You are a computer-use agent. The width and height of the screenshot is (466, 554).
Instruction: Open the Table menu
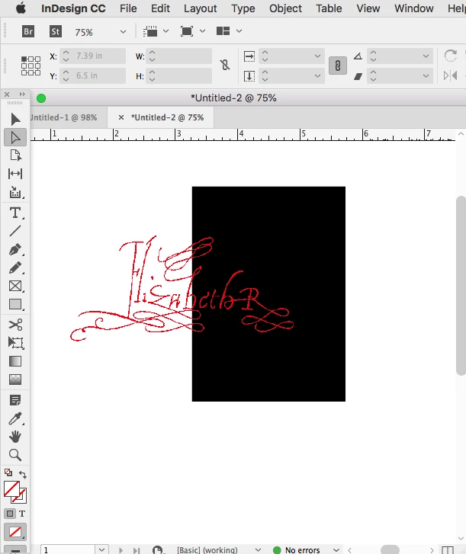point(329,8)
